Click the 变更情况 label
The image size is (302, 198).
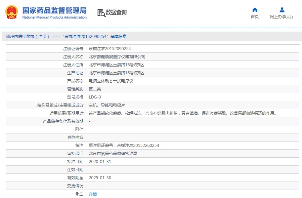click(75, 186)
